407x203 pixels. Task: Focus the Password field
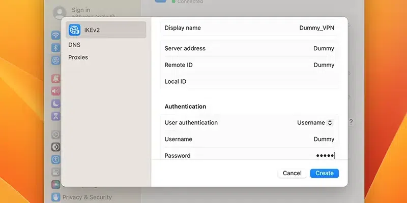[x=285, y=155]
